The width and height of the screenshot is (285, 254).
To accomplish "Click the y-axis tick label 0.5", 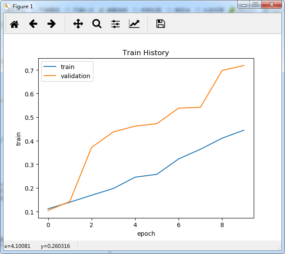I will pyautogui.click(x=29, y=118).
